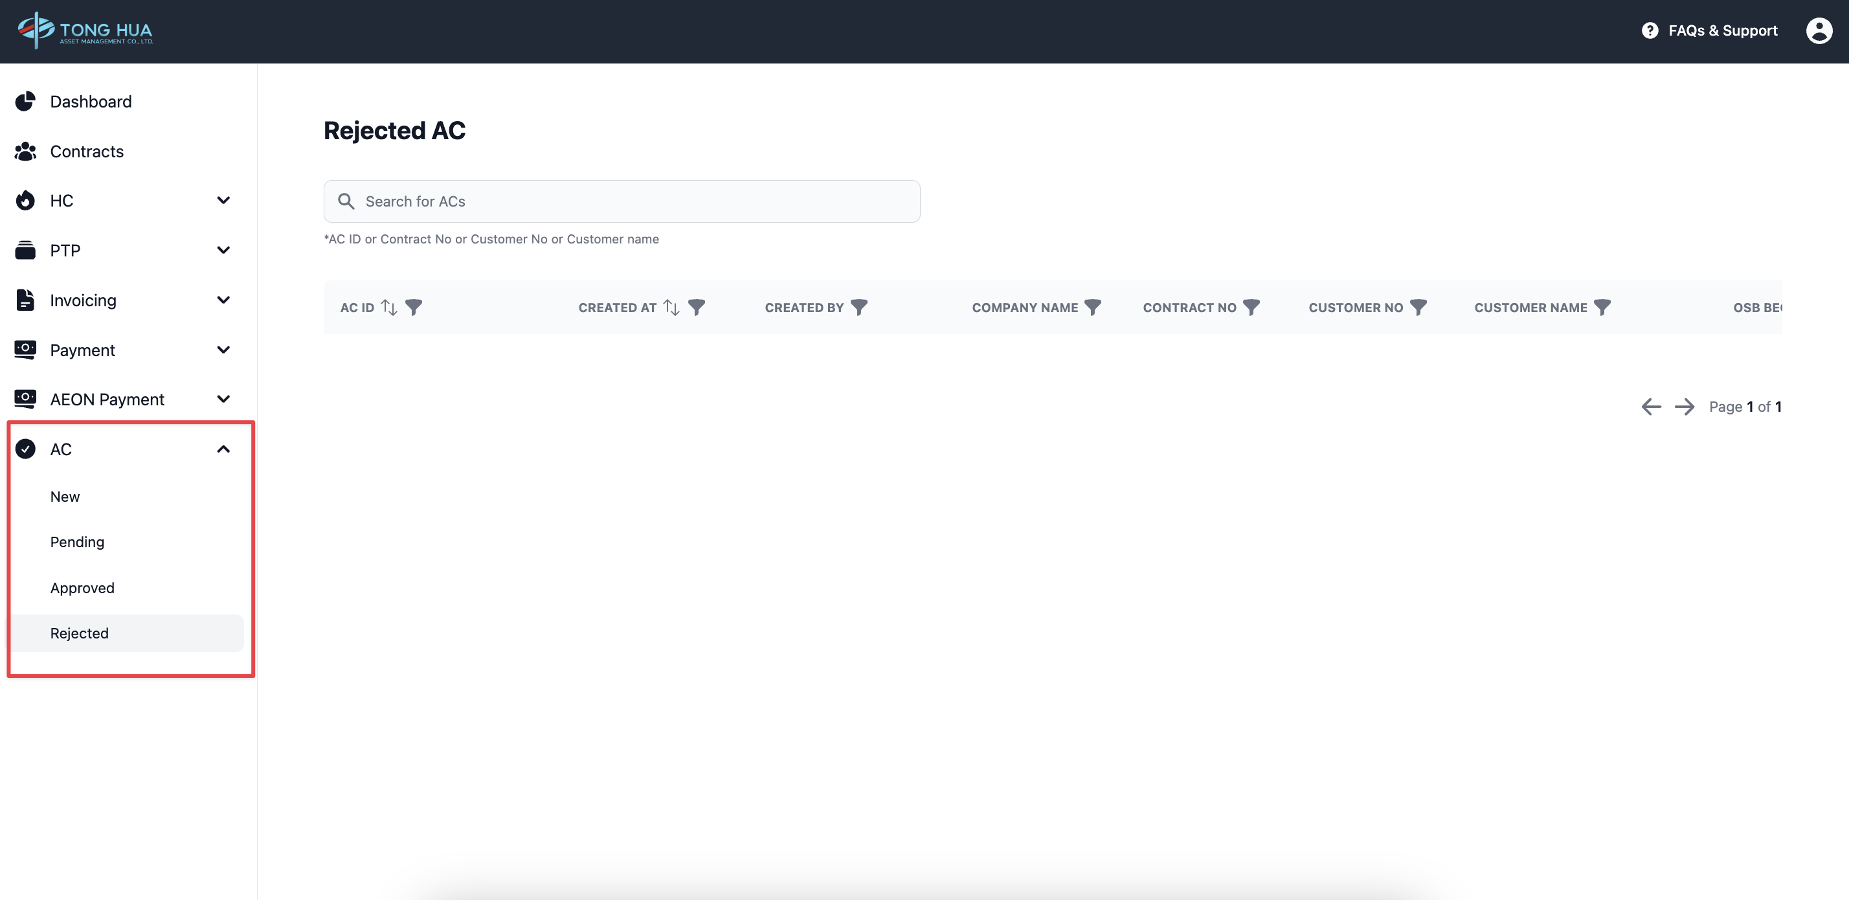Click the Search for ACs field

click(x=622, y=201)
